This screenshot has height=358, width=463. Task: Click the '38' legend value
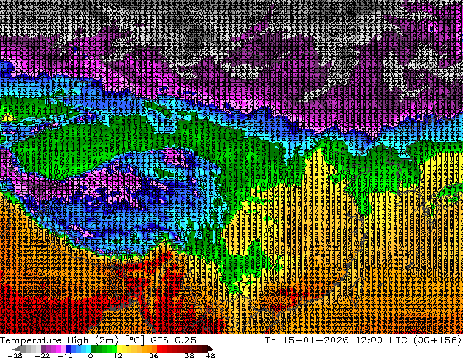click(x=190, y=355)
